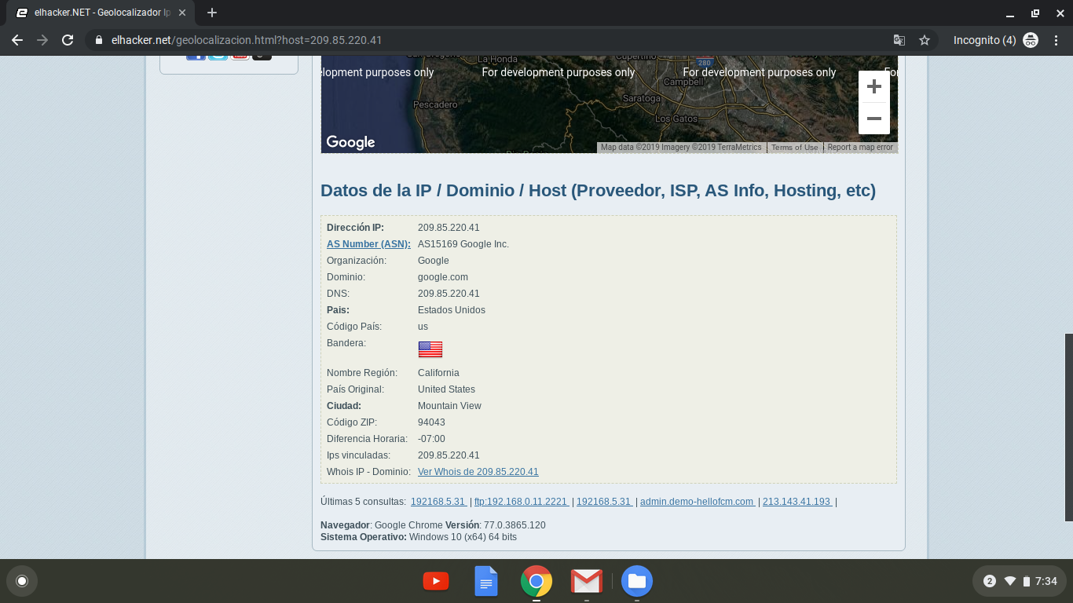Click the padlock site info icon
The image size is (1073, 603).
tap(99, 40)
